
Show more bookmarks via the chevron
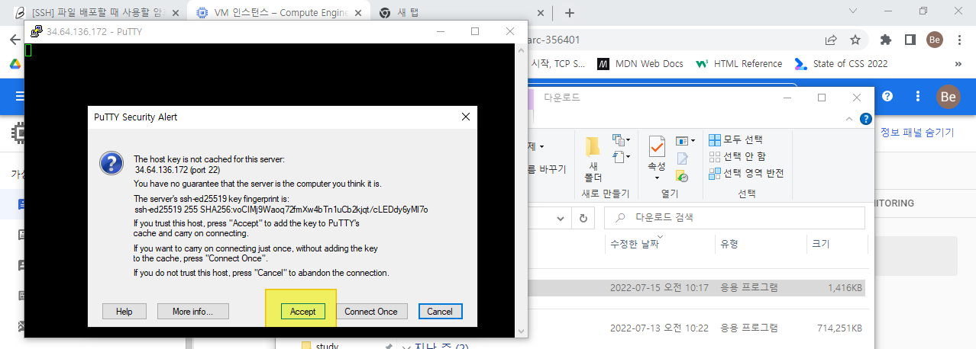[x=959, y=64]
